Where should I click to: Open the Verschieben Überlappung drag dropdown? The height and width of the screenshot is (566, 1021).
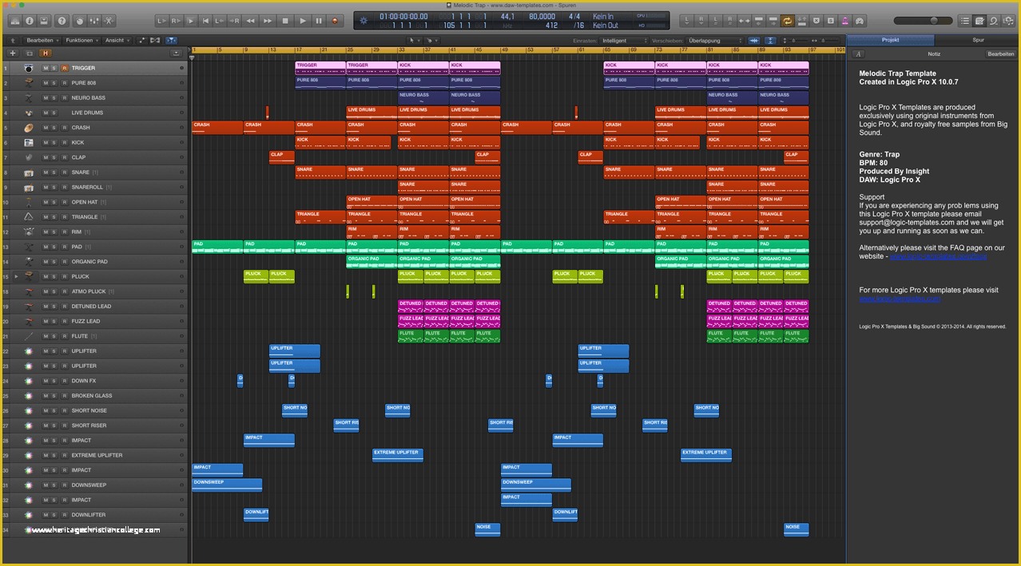714,40
